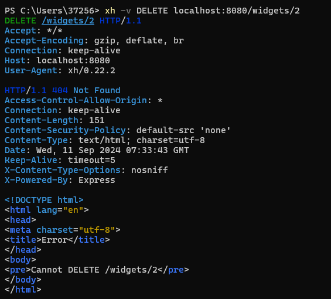
Task: Click the Host header value localhost:8080
Action: click(x=73, y=60)
